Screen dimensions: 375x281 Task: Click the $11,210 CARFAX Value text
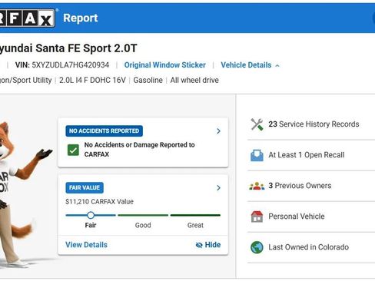click(99, 202)
